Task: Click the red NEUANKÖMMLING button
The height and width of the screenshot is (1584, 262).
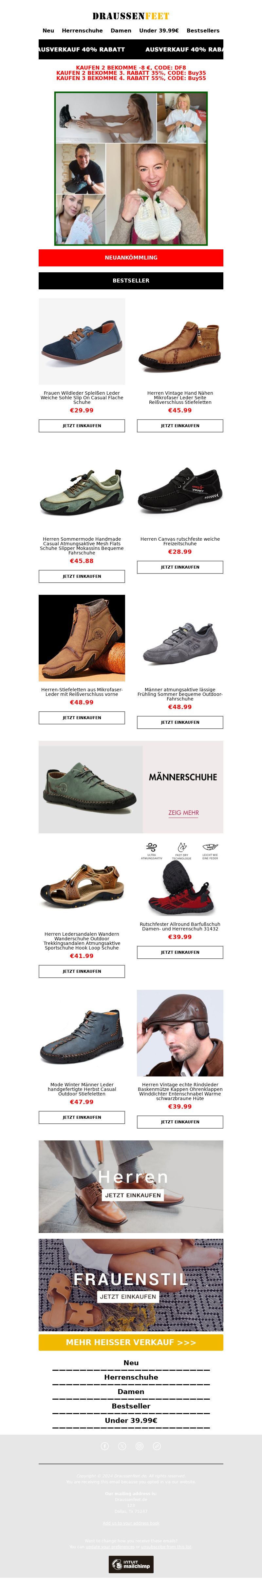Action: click(131, 258)
